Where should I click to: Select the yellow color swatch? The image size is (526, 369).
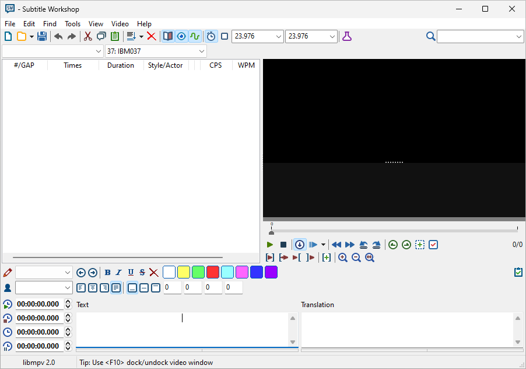[x=184, y=272]
